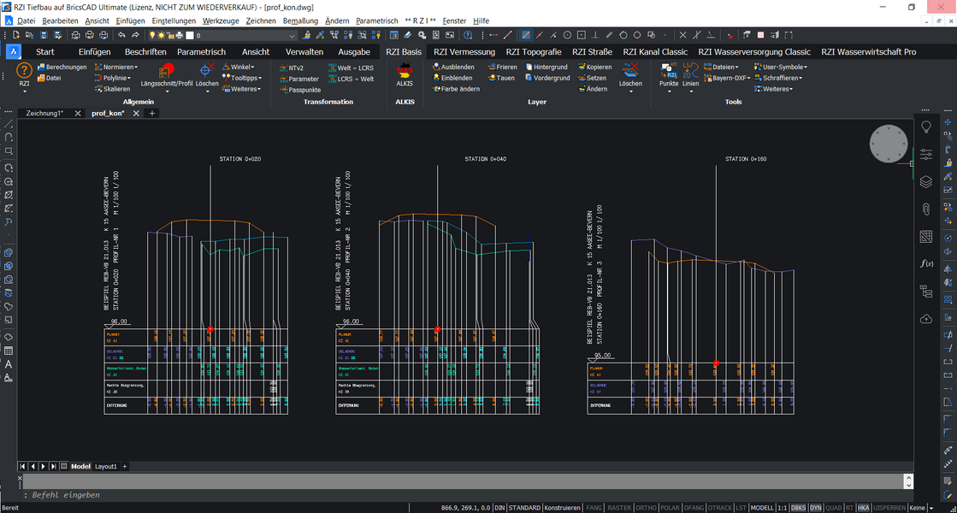Image resolution: width=957 pixels, height=513 pixels.
Task: Switch to the Zeichnung1 document tab
Action: (x=44, y=114)
